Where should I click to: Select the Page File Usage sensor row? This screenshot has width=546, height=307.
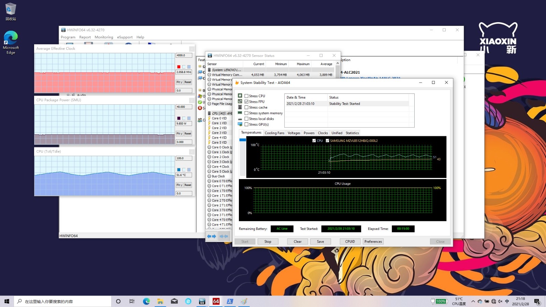click(x=220, y=104)
